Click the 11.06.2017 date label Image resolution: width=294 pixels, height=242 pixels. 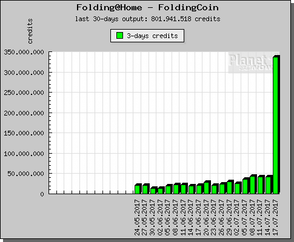[x=183, y=217]
